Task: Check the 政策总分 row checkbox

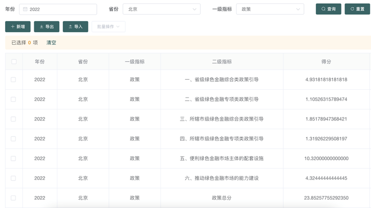Action: pyautogui.click(x=13, y=198)
